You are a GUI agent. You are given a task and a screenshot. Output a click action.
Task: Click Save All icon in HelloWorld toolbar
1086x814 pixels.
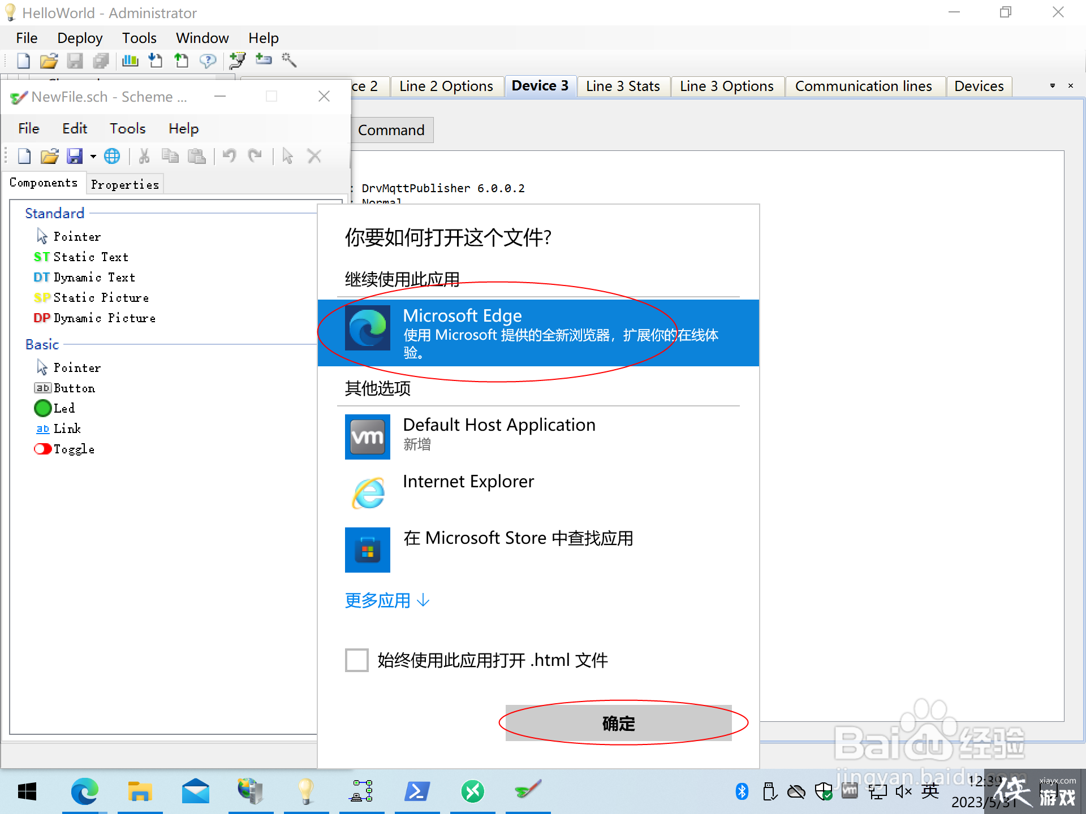[x=101, y=60]
